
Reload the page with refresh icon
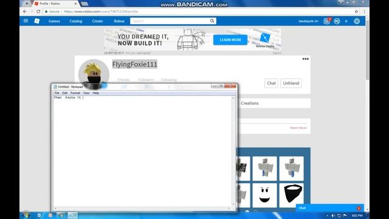click(x=38, y=12)
